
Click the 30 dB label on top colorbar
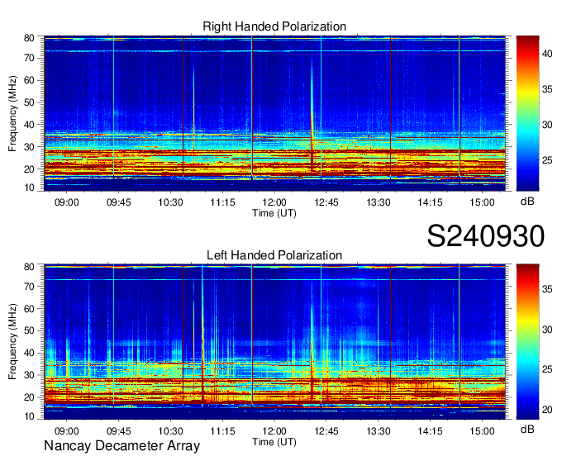coord(547,125)
